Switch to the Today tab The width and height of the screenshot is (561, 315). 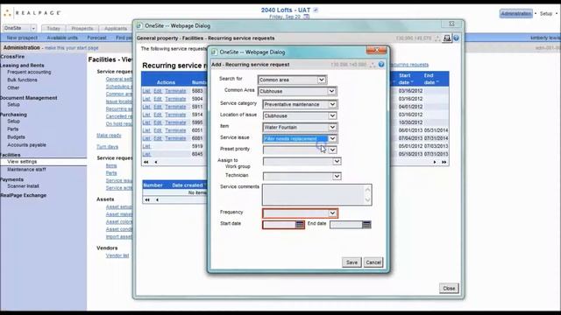(x=53, y=28)
